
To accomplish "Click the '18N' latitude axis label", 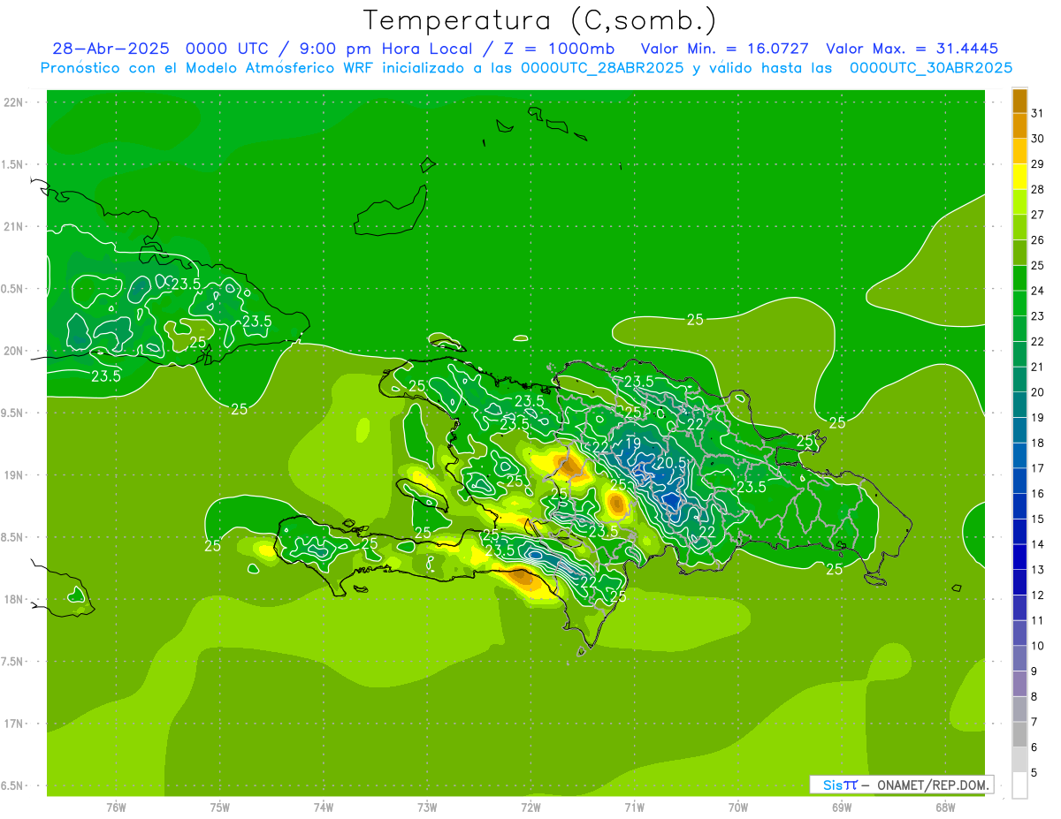I will (12, 599).
